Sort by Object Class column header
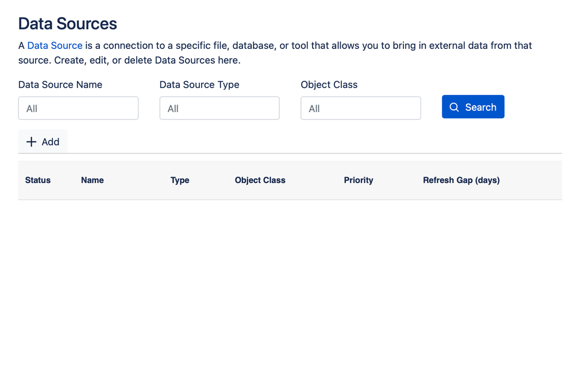 tap(260, 180)
